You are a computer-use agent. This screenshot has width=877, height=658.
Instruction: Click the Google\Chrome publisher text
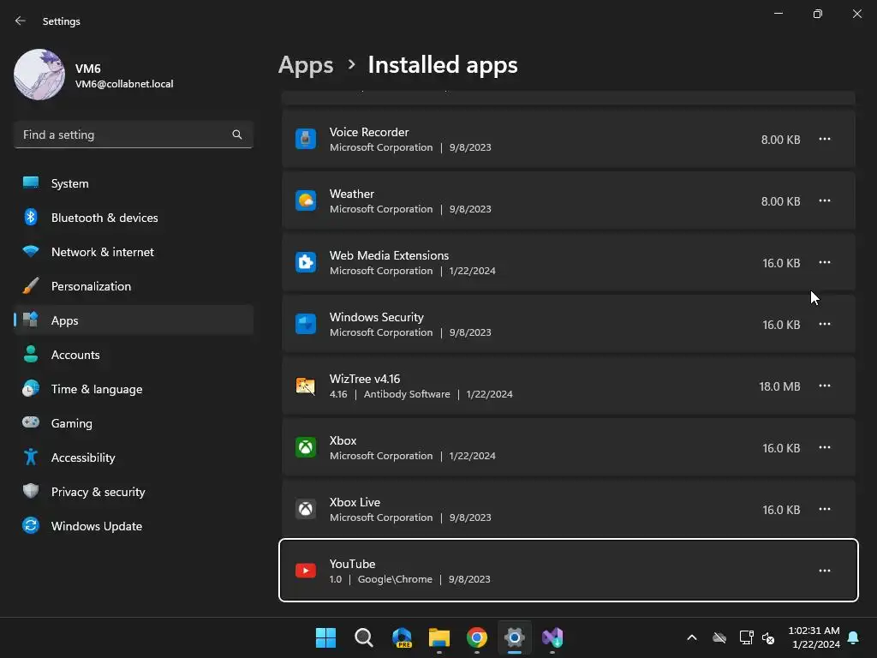395,579
